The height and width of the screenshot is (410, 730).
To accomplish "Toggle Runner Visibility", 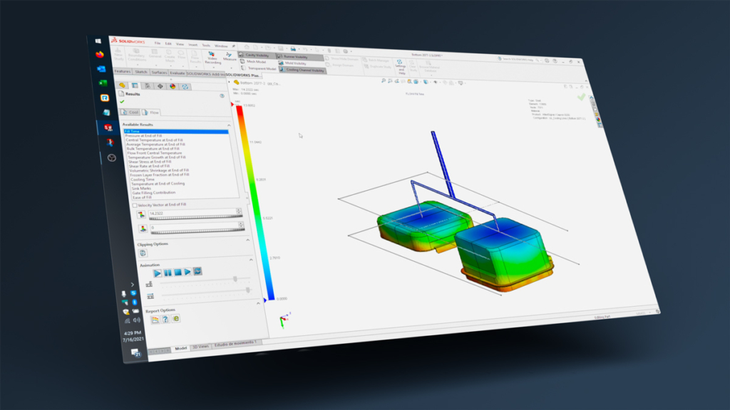I will pyautogui.click(x=295, y=56).
